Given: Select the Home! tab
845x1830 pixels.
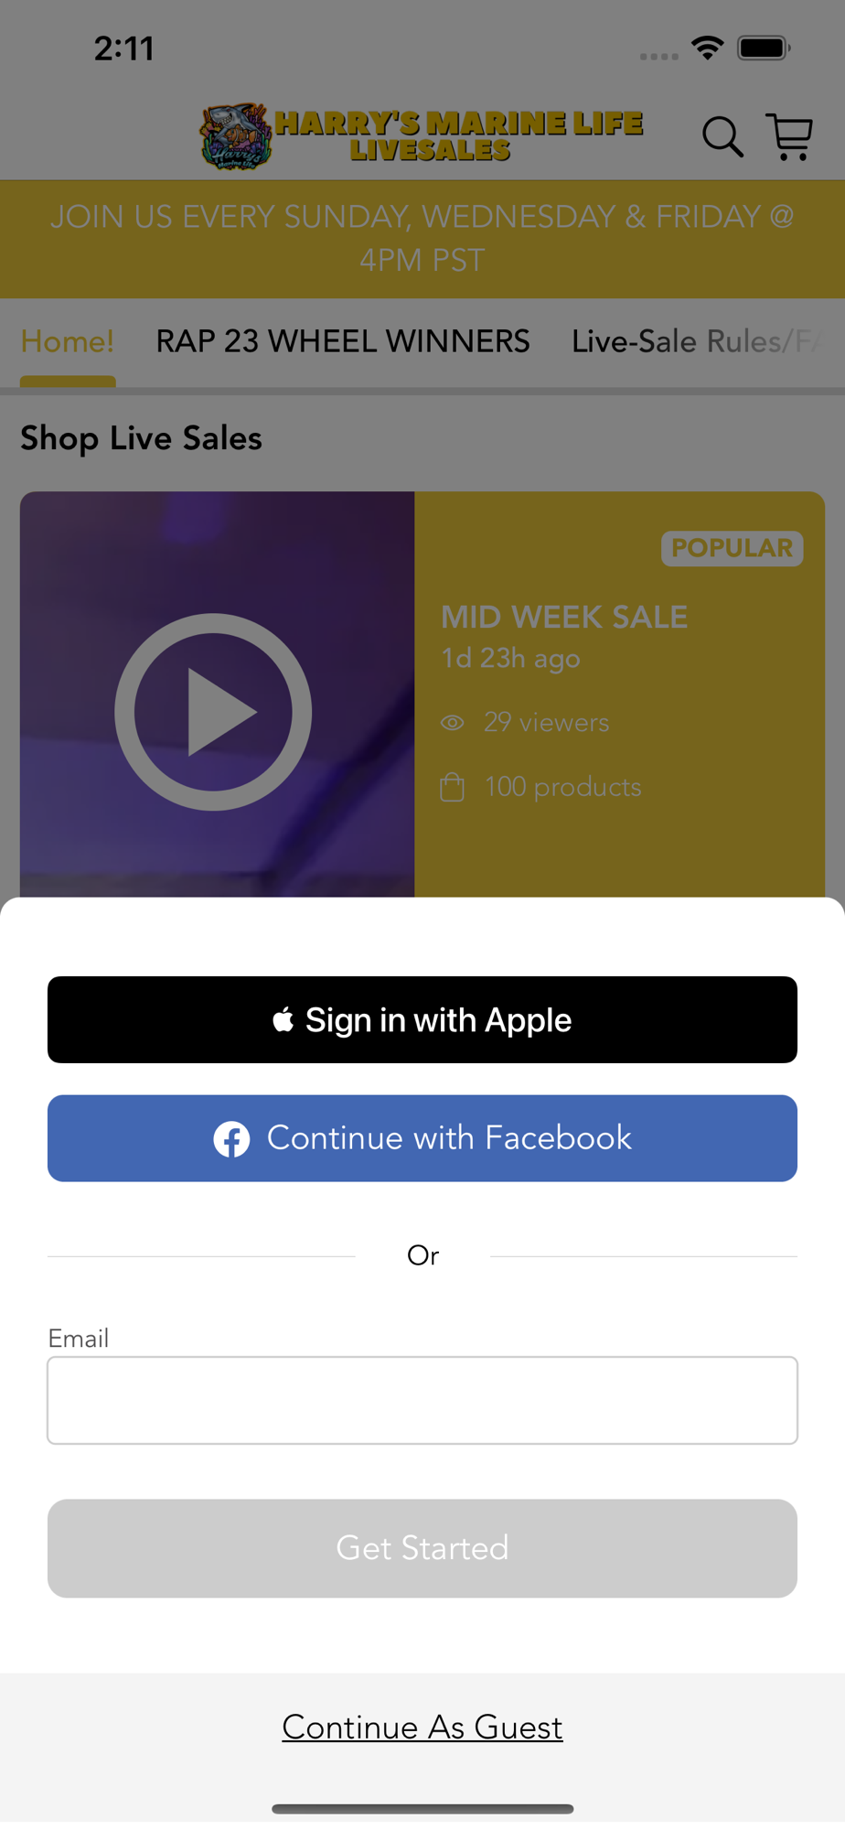Looking at the screenshot, I should point(68,341).
